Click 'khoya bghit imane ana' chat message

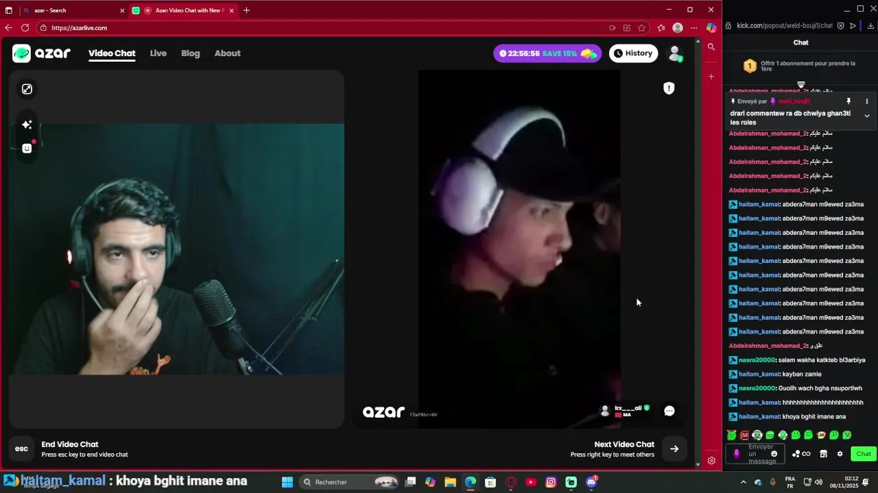[x=814, y=417]
